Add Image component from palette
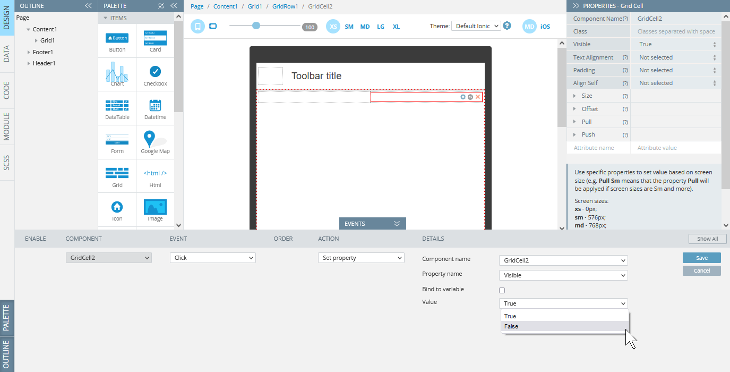The width and height of the screenshot is (730, 372). tap(155, 210)
